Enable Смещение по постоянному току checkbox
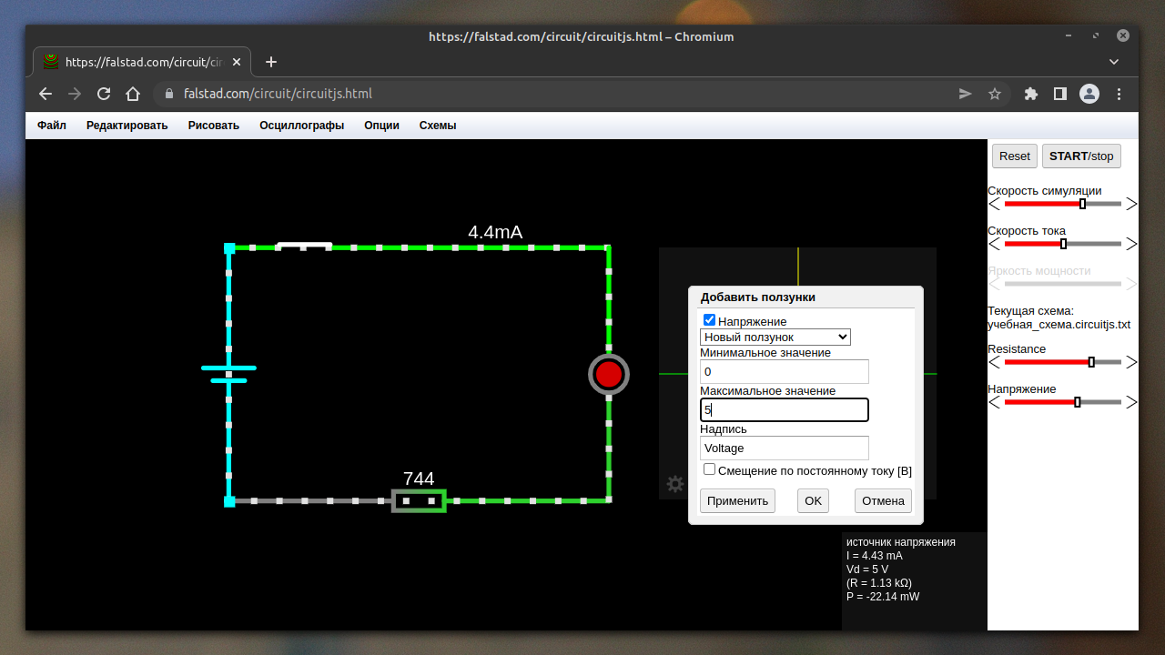The height and width of the screenshot is (655, 1165). click(x=710, y=469)
